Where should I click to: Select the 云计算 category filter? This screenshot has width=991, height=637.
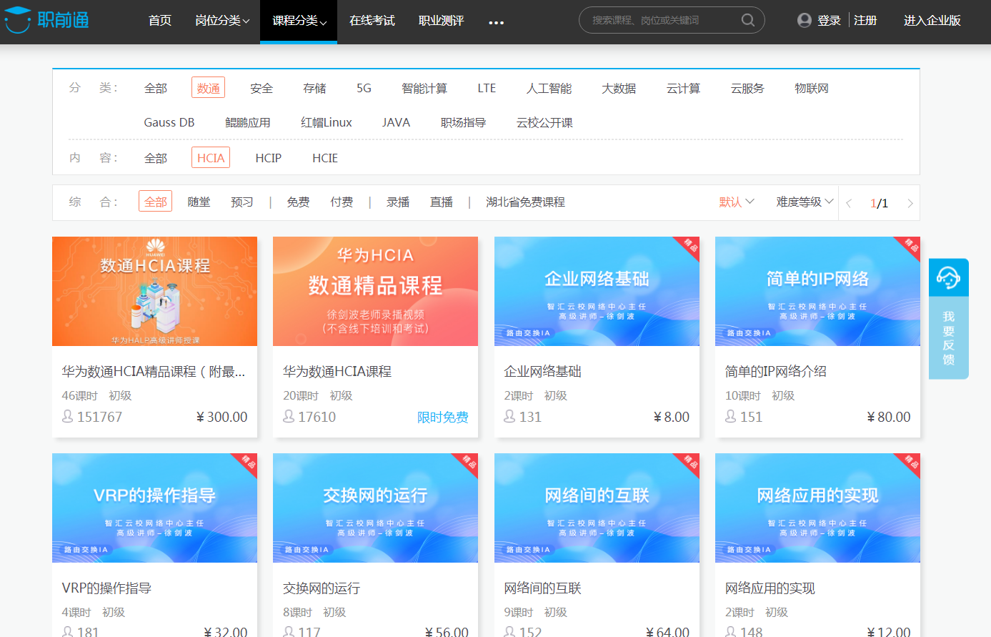[683, 88]
